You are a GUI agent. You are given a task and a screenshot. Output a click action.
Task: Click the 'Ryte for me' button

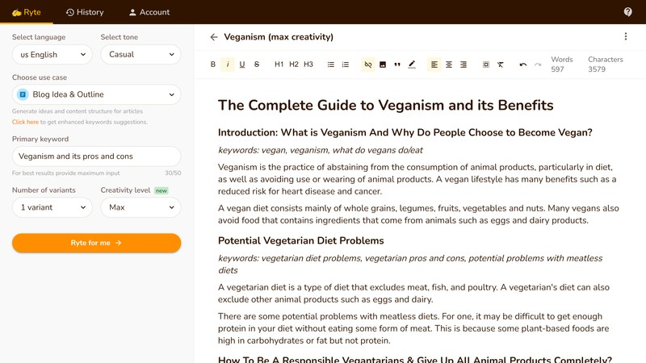click(x=96, y=243)
